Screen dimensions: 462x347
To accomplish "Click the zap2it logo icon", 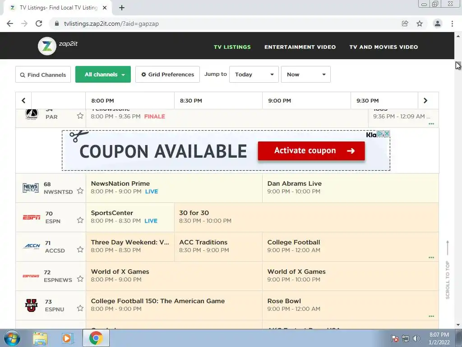I will 47,46.
